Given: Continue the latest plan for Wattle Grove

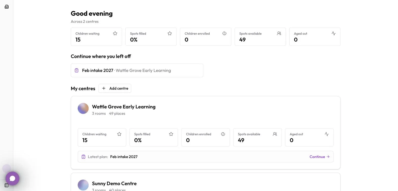Looking at the screenshot, I should tap(320, 157).
